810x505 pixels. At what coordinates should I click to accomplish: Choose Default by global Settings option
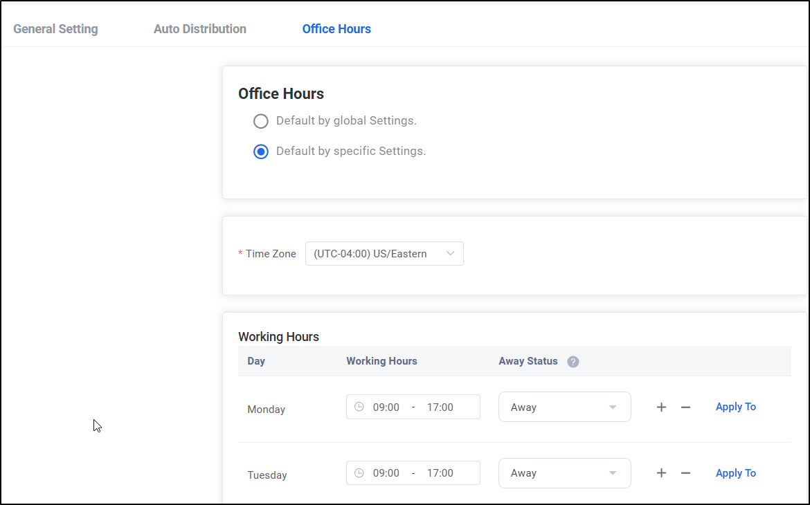click(x=261, y=121)
